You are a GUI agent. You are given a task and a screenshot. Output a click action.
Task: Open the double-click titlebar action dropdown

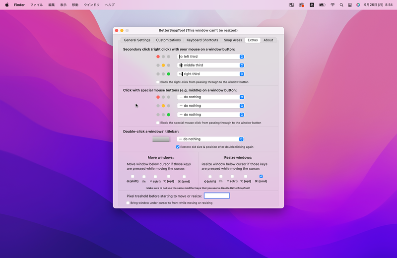210,139
